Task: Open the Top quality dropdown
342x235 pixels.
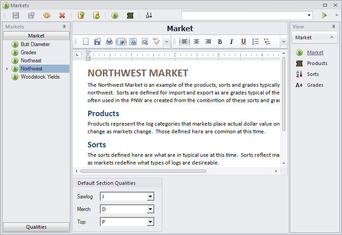Action: click(150, 222)
